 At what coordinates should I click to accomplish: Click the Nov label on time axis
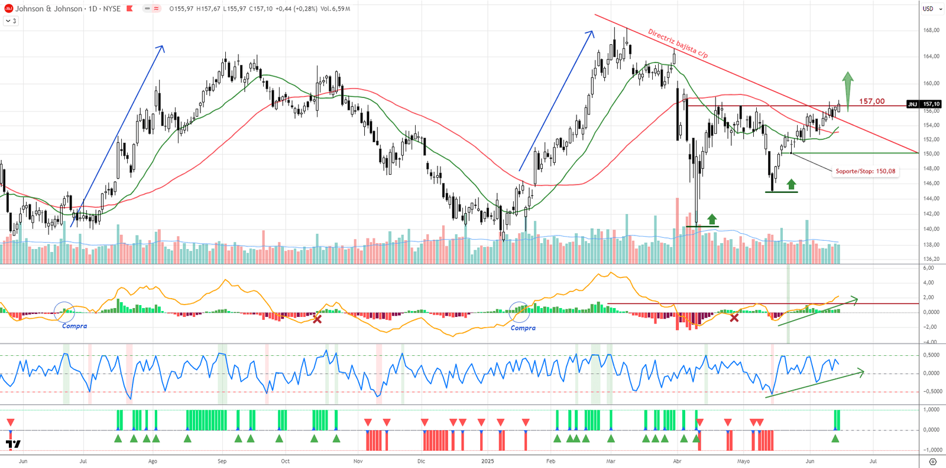[358, 461]
